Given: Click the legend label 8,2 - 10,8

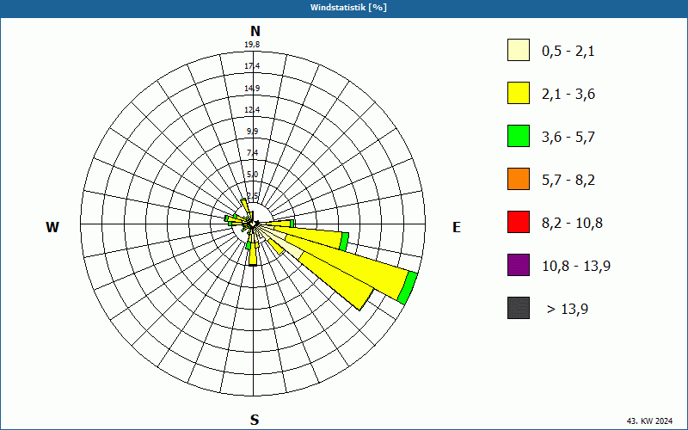Looking at the screenshot, I should tap(572, 224).
